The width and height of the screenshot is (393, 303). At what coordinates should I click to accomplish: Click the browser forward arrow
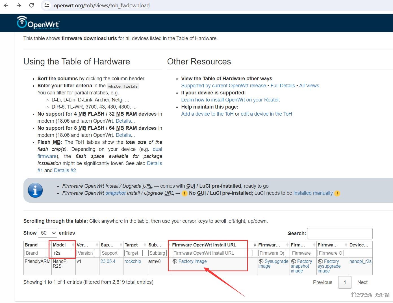click(x=19, y=5)
